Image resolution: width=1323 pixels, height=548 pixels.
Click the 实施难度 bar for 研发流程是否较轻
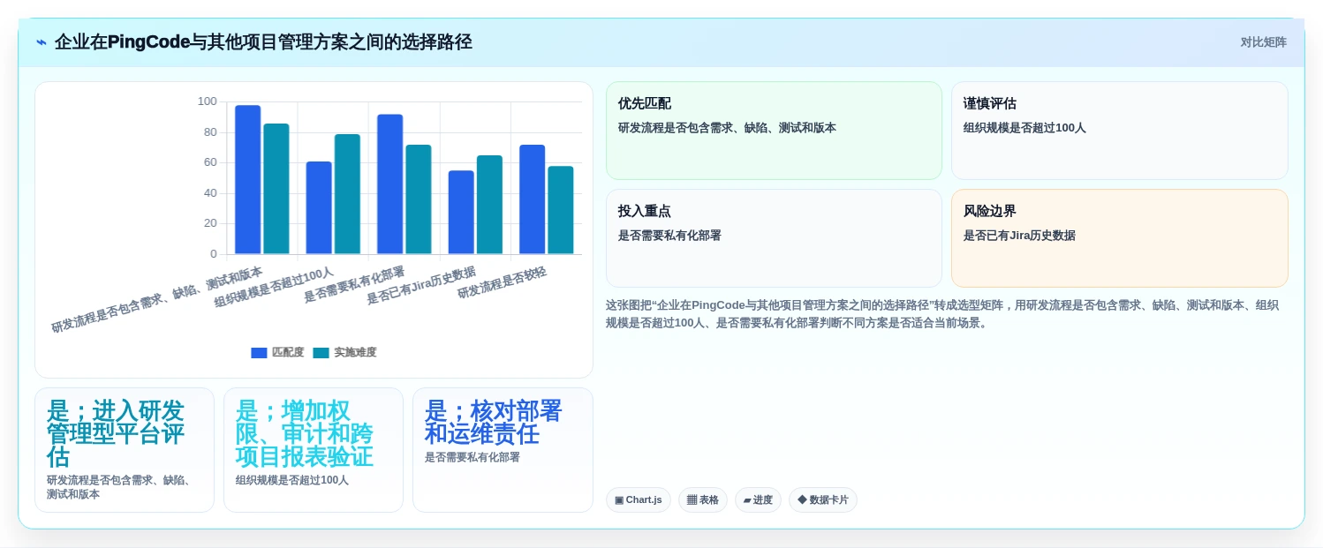pyautogui.click(x=561, y=210)
